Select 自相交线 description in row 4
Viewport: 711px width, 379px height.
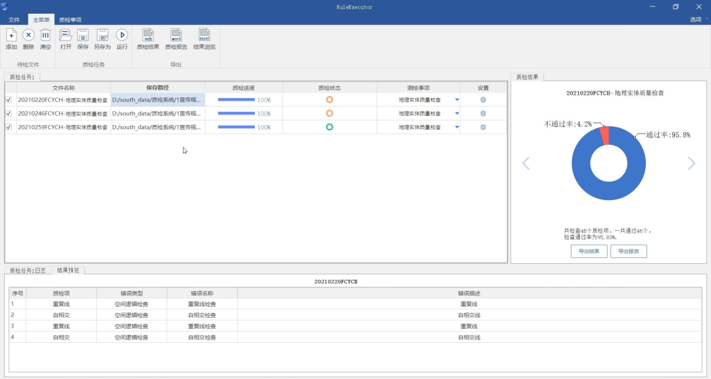tap(469, 338)
